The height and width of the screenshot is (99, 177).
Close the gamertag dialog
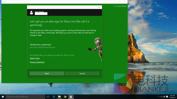pos(99,7)
